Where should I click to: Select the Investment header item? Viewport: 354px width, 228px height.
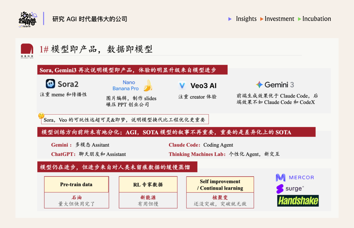click(x=279, y=19)
